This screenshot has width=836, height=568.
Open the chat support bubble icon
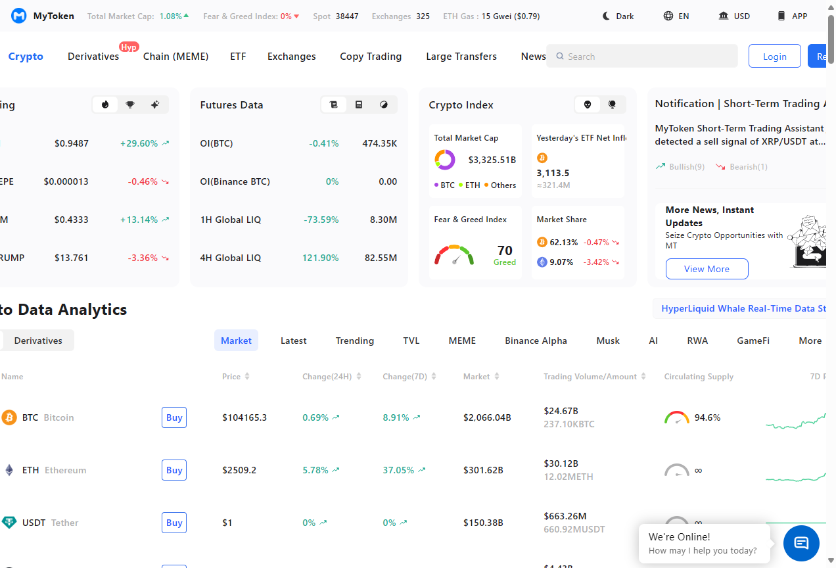(x=801, y=543)
